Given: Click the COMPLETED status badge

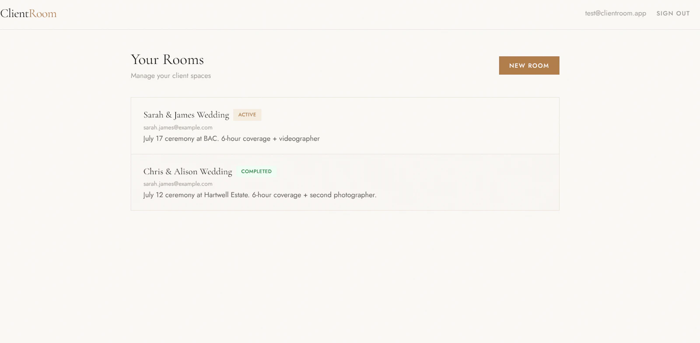Looking at the screenshot, I should pos(256,171).
